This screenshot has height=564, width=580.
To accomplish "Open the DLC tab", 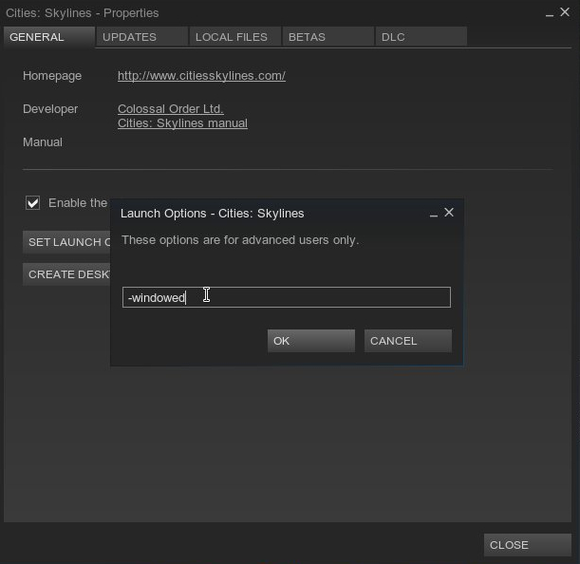I will 421,37.
